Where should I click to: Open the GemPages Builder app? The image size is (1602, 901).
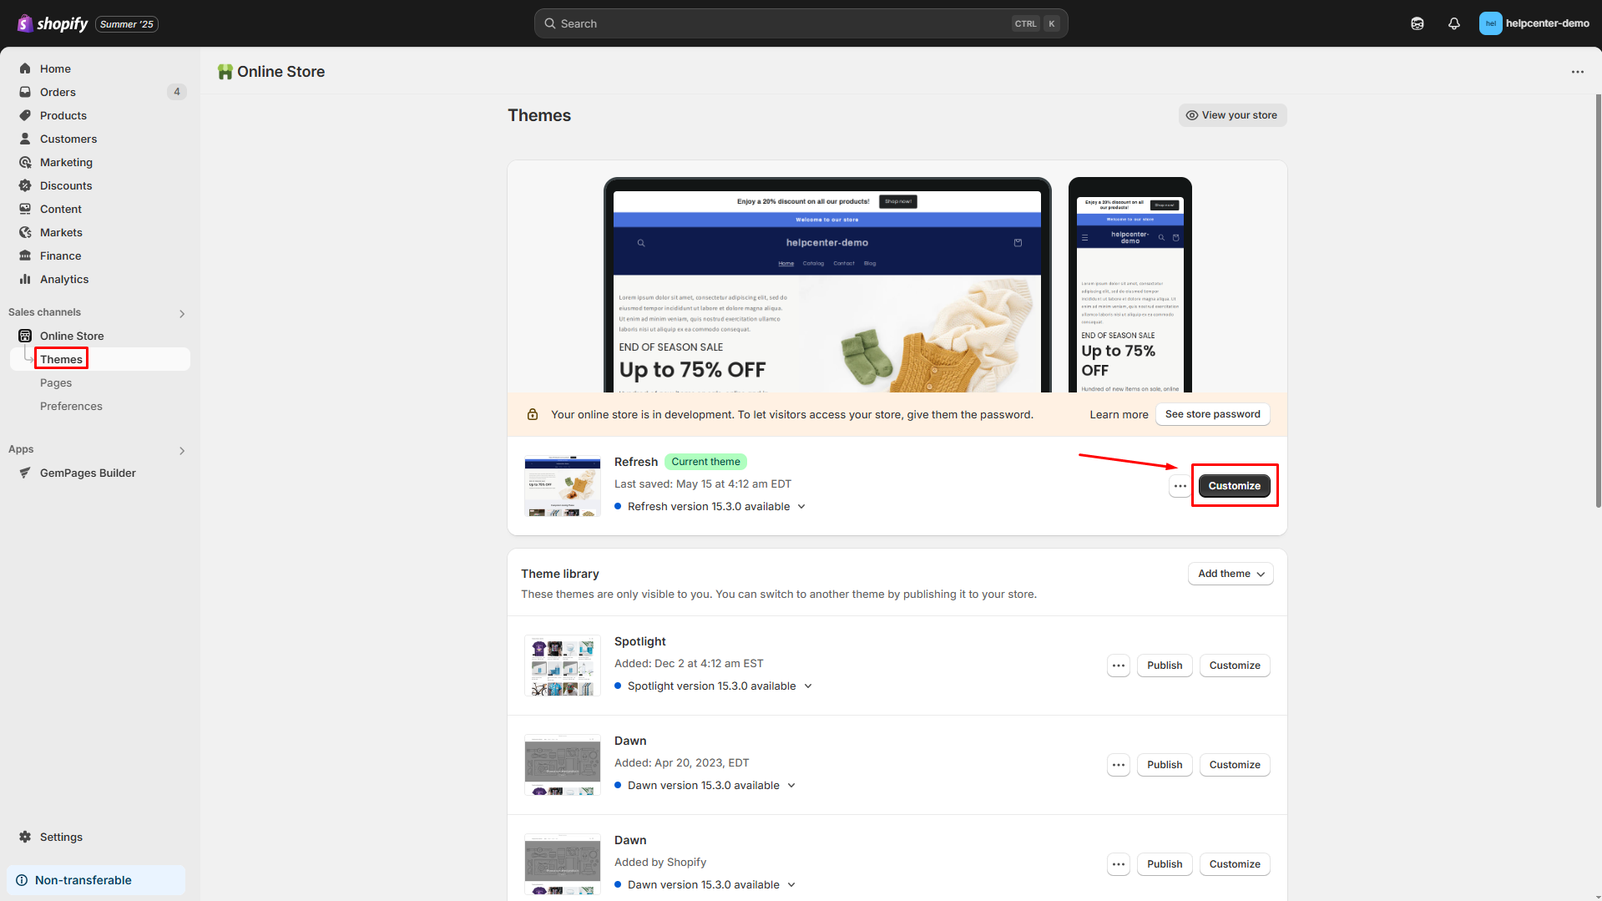[87, 473]
